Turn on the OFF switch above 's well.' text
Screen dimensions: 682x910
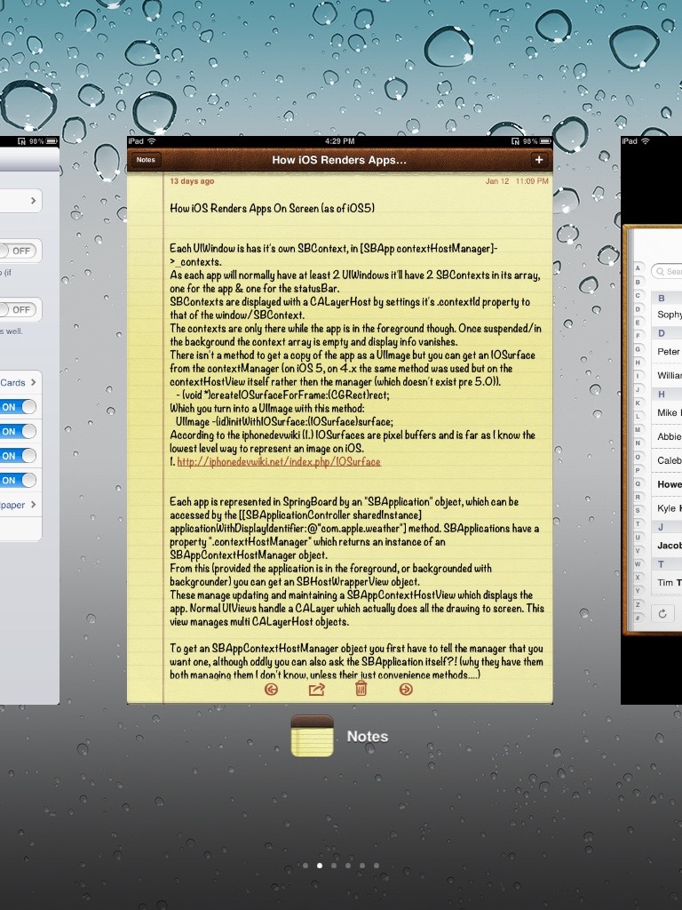tap(19, 310)
